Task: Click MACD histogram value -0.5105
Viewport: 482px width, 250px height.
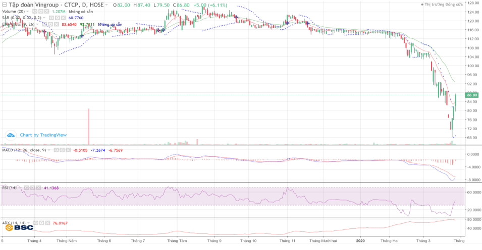Action: [80, 150]
